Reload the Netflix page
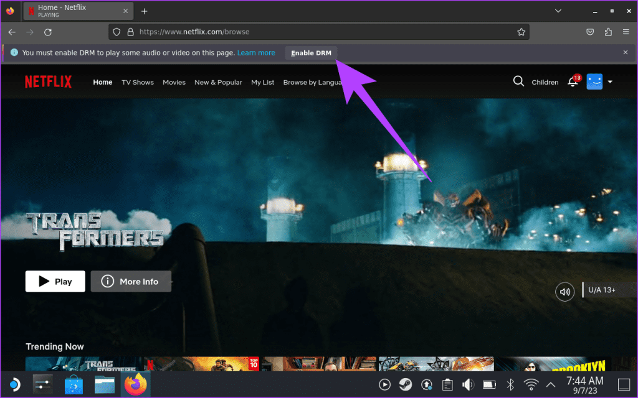 (x=48, y=32)
